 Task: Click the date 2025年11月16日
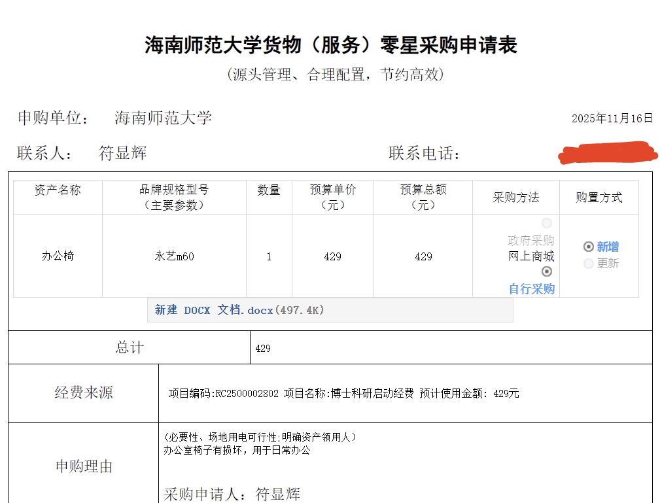(x=612, y=118)
